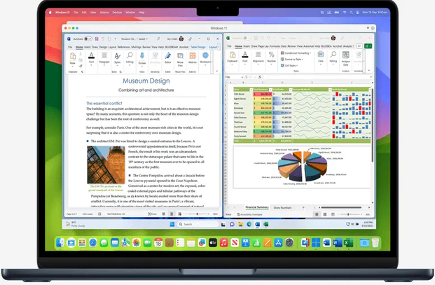Select Print Layout view in Word status bar

point(172,214)
